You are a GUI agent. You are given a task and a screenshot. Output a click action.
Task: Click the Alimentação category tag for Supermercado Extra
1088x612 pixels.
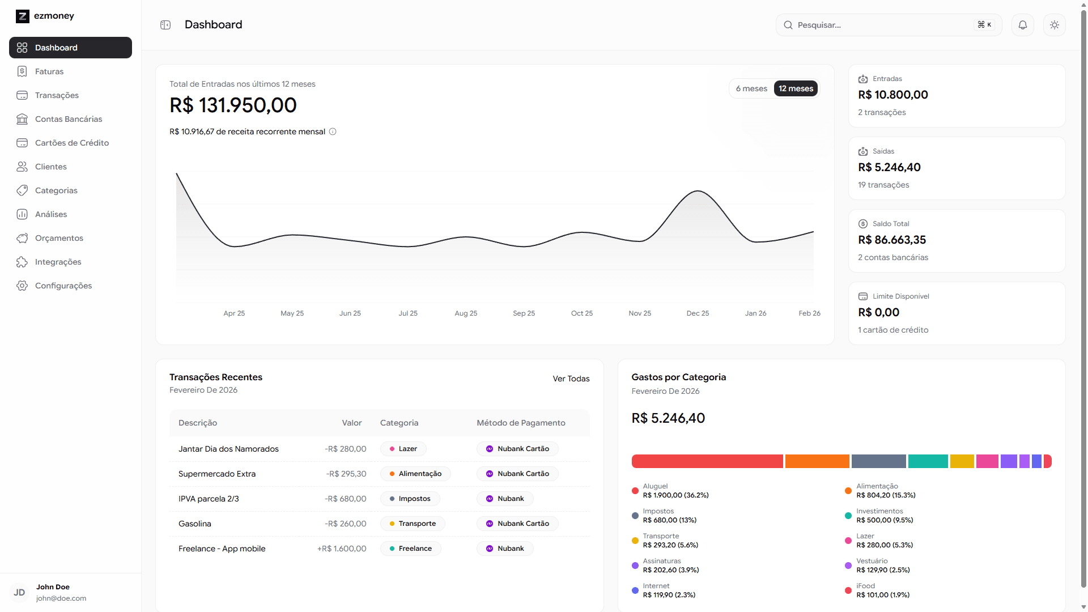(415, 474)
